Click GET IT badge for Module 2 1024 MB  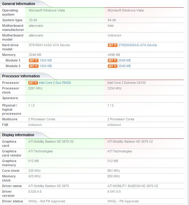pyautogui.click(x=34, y=66)
